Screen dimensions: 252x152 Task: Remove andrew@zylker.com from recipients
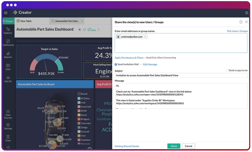click(145, 37)
